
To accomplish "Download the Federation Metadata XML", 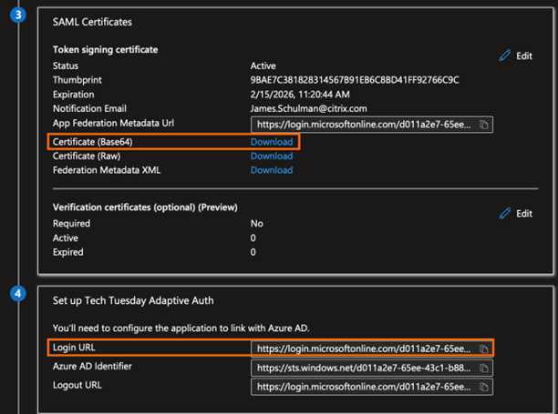I will pyautogui.click(x=272, y=170).
